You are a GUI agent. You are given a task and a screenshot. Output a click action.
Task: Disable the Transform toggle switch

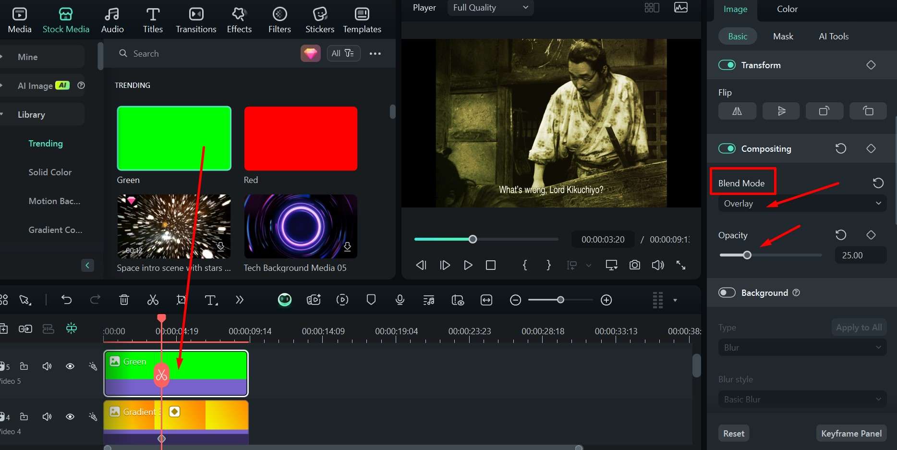click(727, 65)
